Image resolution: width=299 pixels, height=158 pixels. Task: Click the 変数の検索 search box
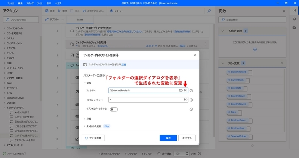click(252, 20)
